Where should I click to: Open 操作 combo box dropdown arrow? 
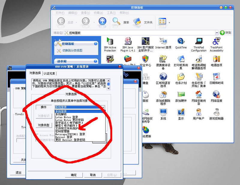[x=103, y=107]
